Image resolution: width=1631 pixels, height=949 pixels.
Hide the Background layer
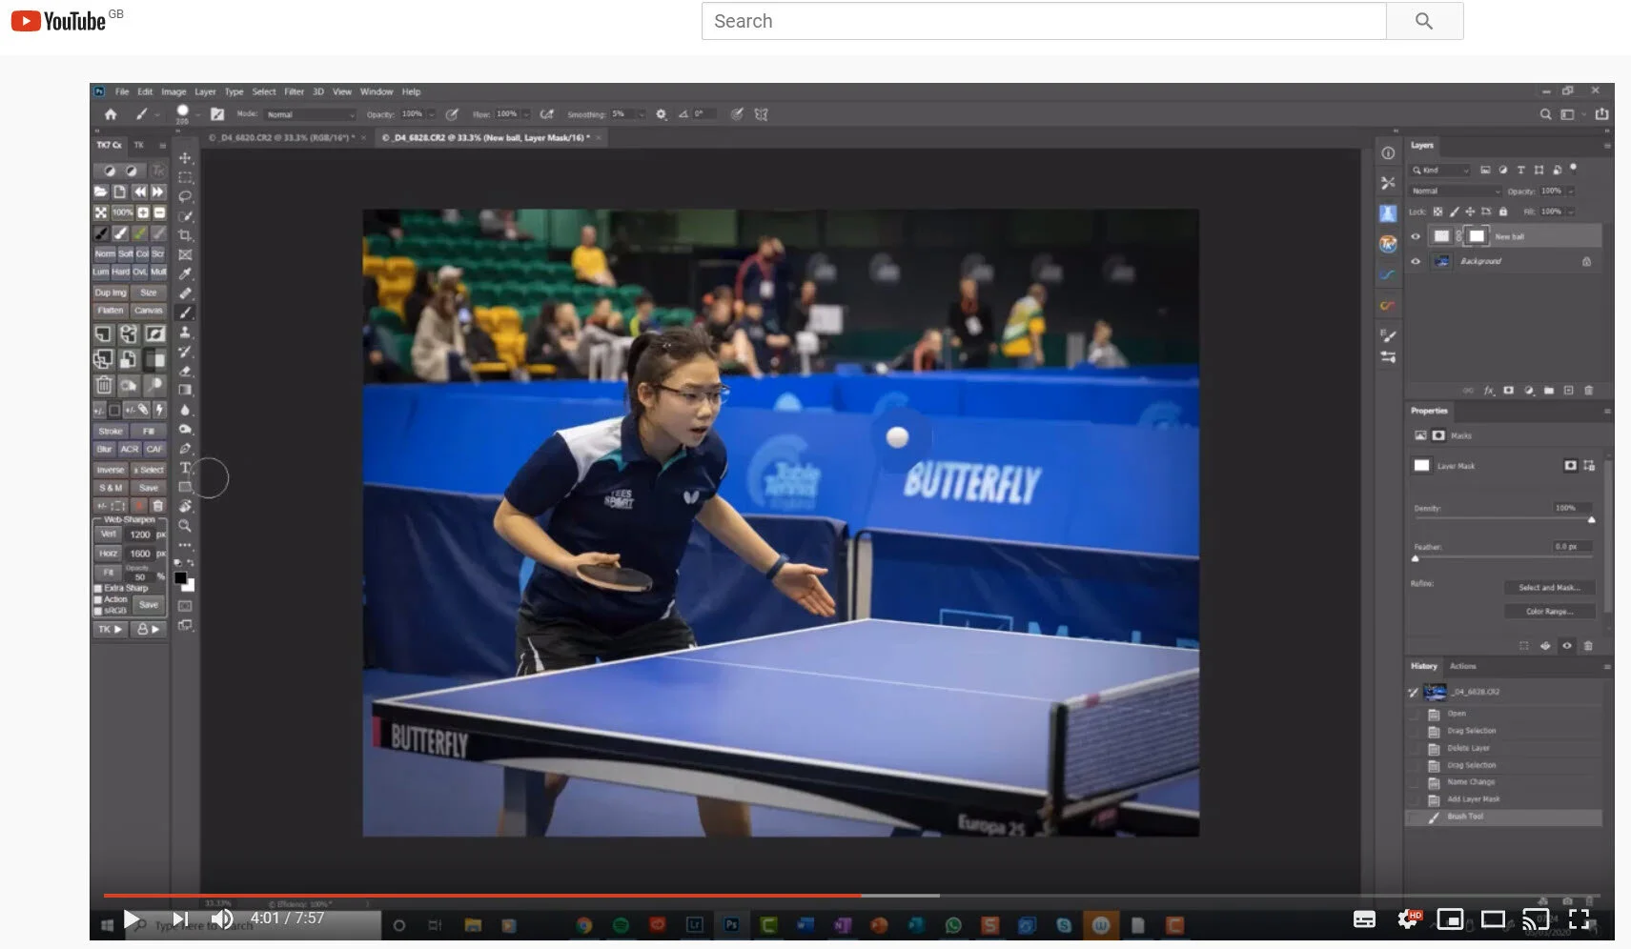[x=1416, y=261]
